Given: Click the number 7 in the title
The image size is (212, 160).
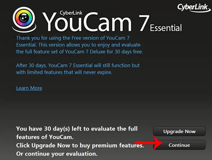Looking at the screenshot, I should tap(144, 23).
